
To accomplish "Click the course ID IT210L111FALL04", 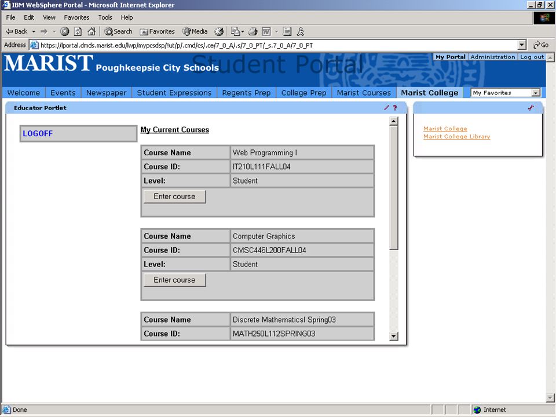I will 261,167.
